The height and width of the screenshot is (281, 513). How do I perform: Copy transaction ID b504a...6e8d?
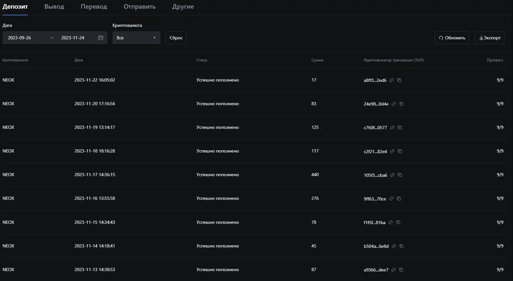click(x=401, y=246)
